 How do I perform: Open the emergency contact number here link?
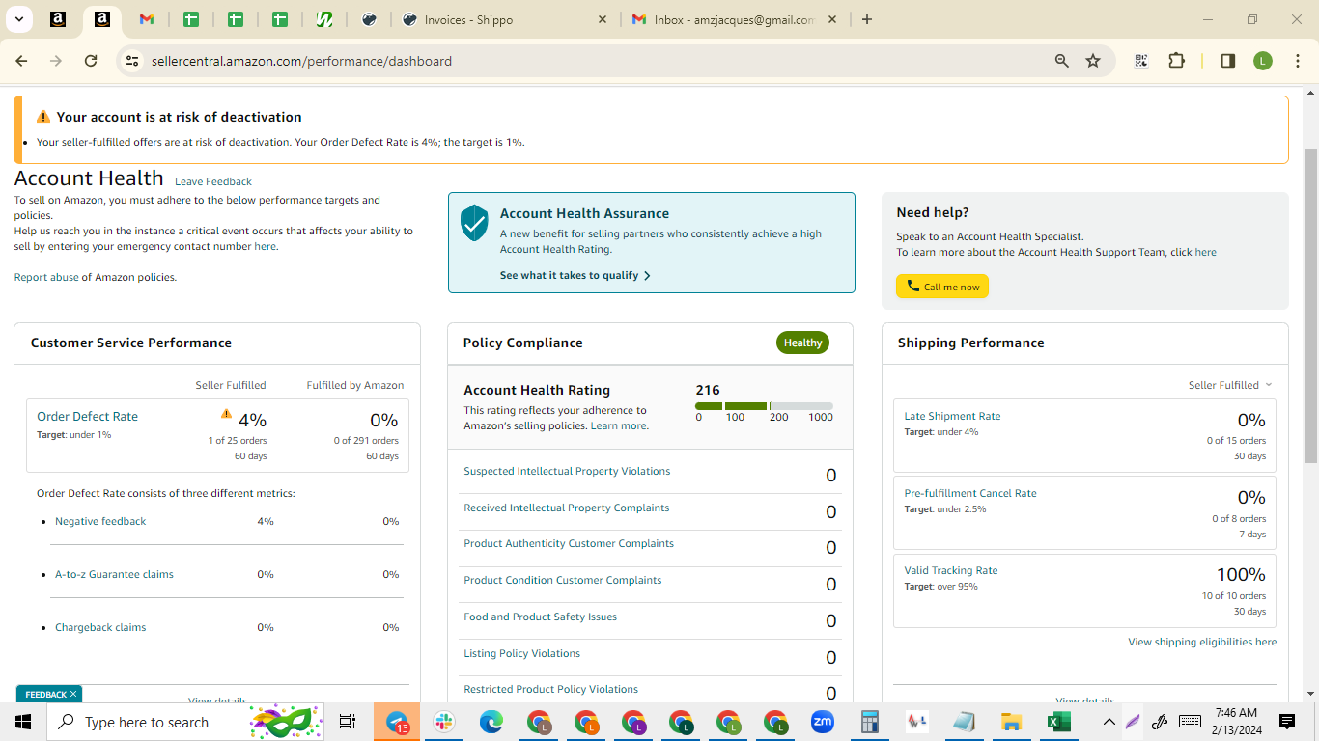pos(265,246)
